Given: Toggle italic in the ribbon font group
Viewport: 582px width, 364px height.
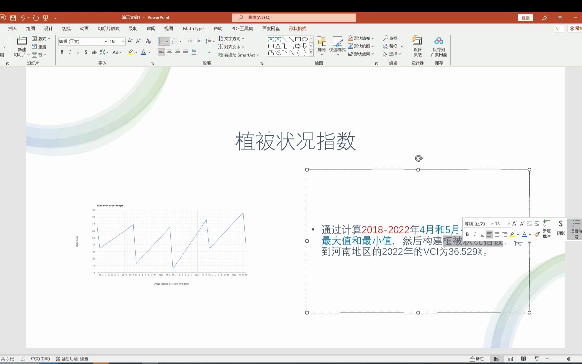Looking at the screenshot, I should click(70, 52).
